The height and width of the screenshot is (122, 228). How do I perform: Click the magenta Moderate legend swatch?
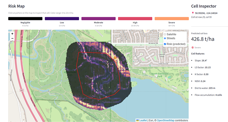pyautogui.click(x=98, y=19)
